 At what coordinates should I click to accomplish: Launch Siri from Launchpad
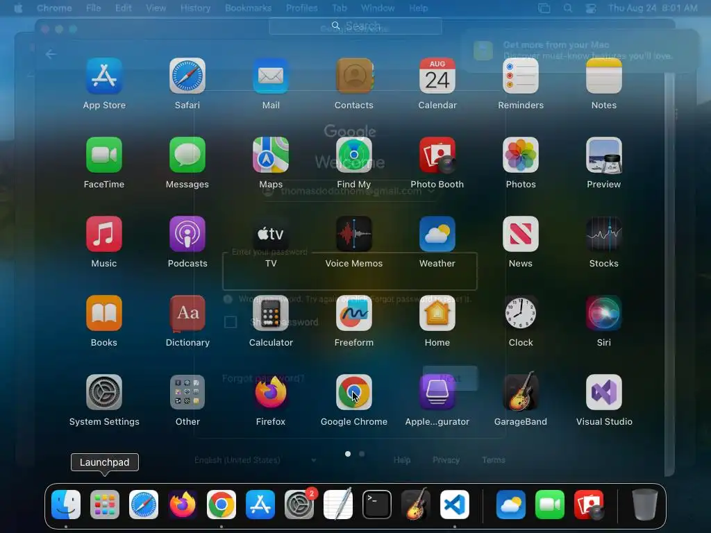coord(604,313)
